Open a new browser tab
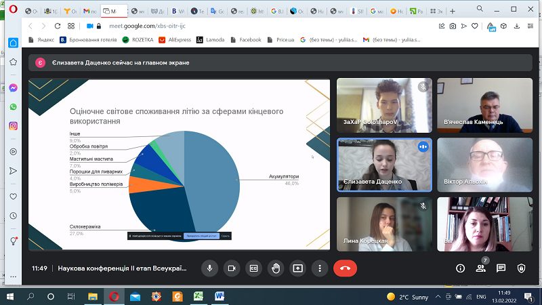Viewport: 542px width, 305px height. click(453, 11)
